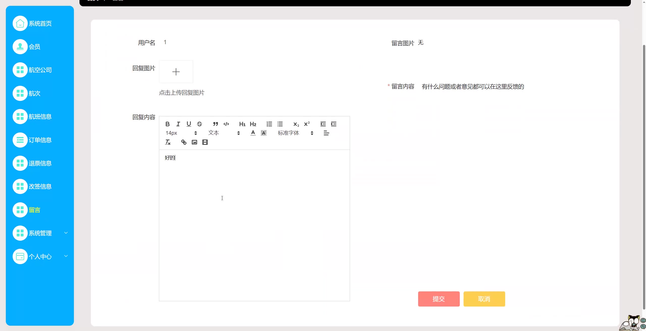Open the text color picker
Viewport: 646px width, 331px height.
tap(253, 133)
